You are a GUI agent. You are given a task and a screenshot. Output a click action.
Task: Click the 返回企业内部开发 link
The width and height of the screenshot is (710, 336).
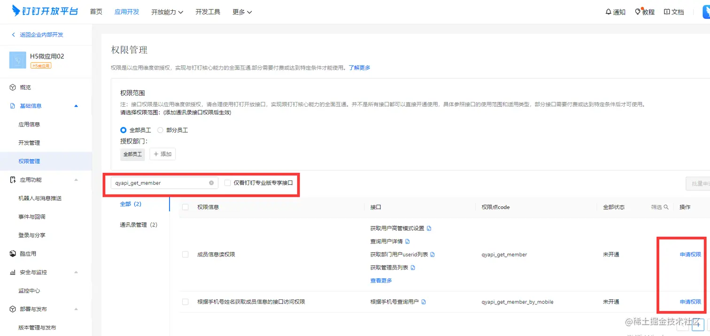41,35
